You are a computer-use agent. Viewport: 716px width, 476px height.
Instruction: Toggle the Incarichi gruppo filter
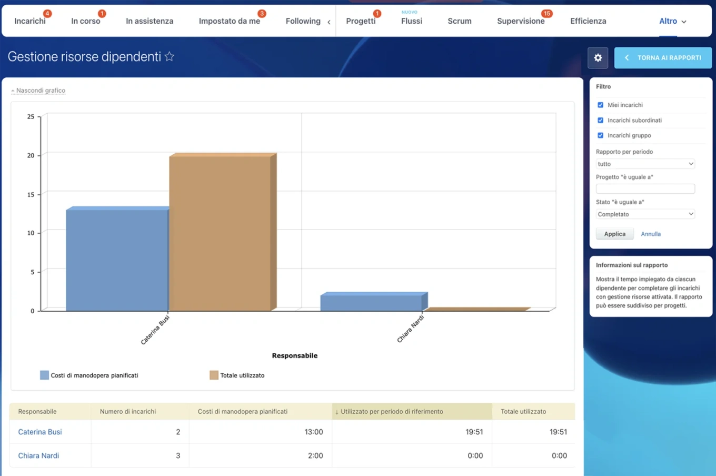click(x=600, y=135)
